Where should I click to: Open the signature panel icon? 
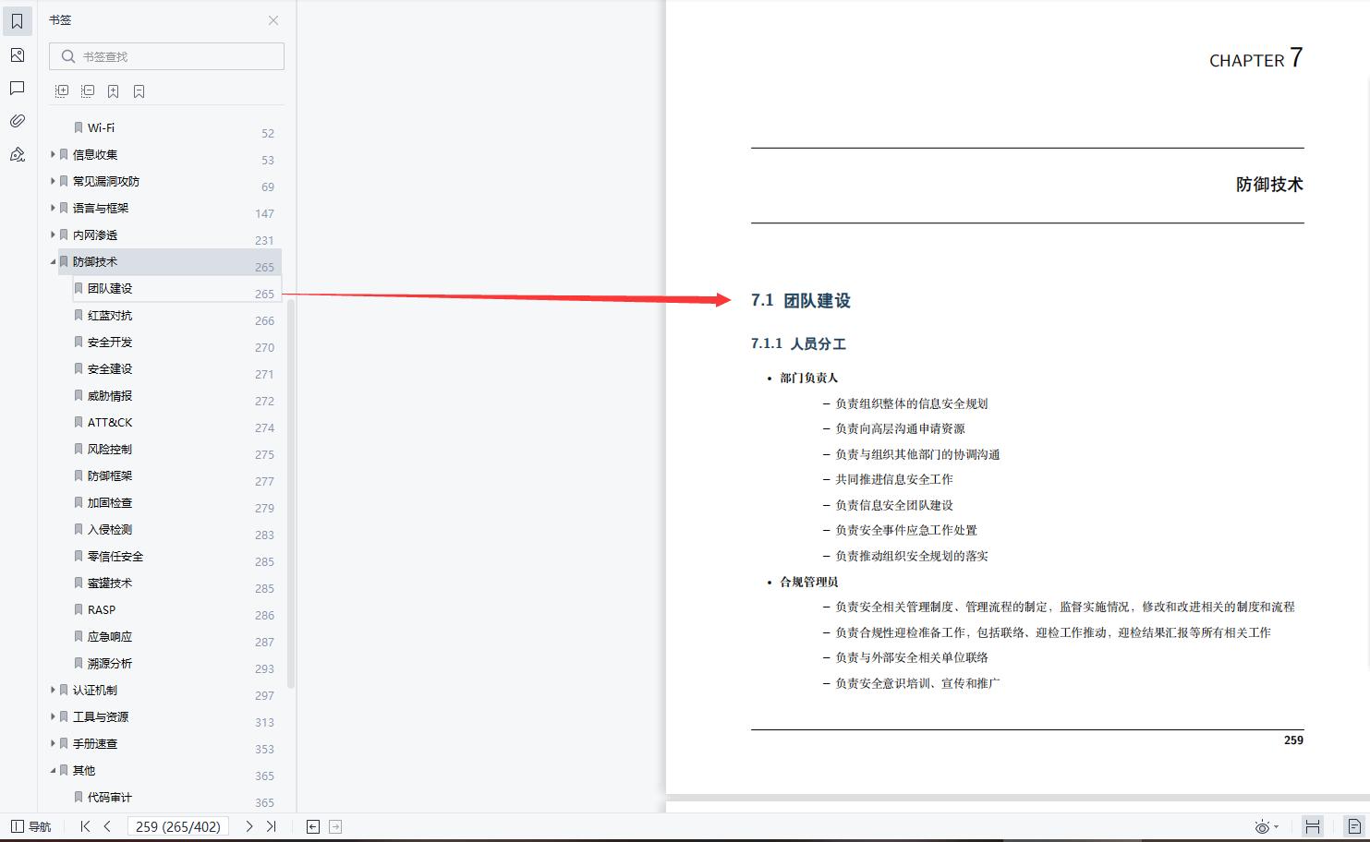pyautogui.click(x=17, y=154)
